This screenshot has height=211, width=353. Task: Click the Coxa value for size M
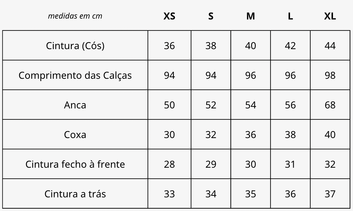click(x=250, y=135)
